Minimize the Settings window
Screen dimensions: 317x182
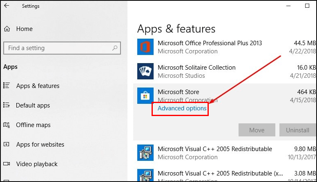(x=288, y=6)
